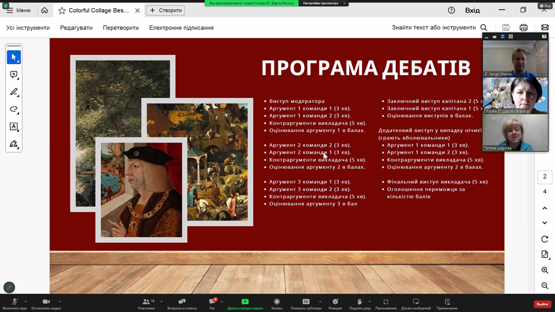Viewport: 555px width, 312px height.
Task: Go to next page using down arrow
Action: coord(545,223)
